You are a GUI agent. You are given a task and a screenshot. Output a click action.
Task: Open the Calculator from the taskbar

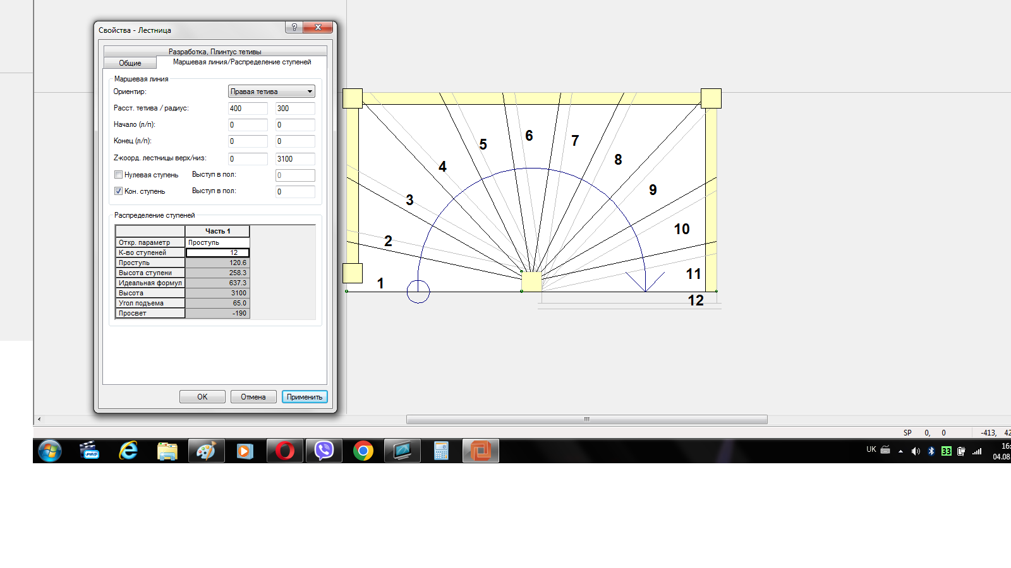click(441, 451)
